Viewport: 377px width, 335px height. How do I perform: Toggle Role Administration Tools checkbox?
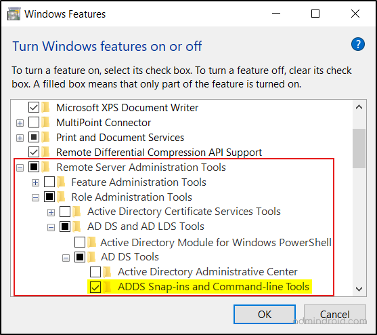(49, 197)
